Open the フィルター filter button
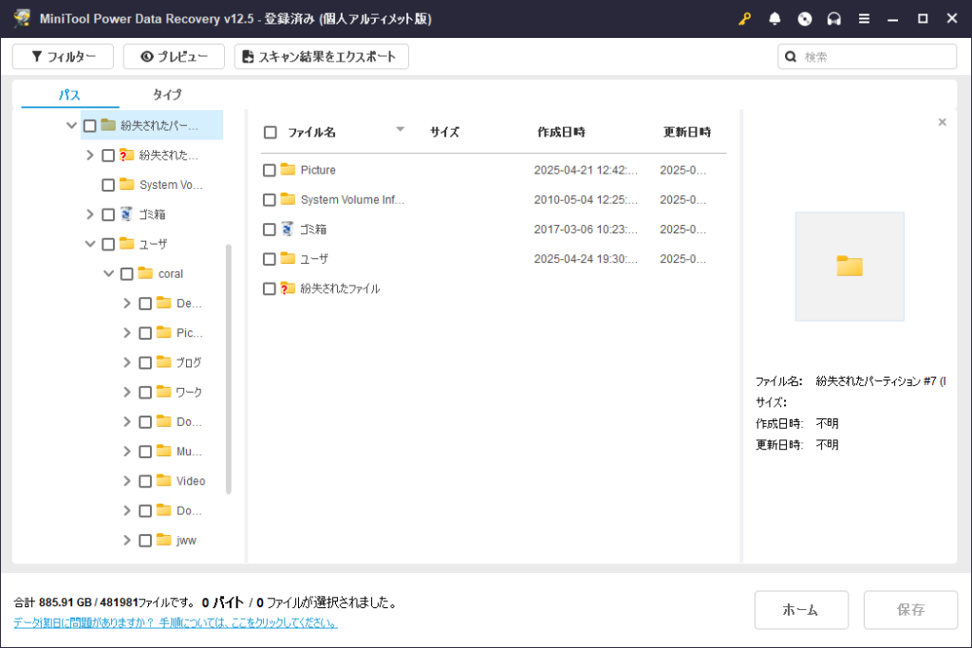 pos(64,56)
